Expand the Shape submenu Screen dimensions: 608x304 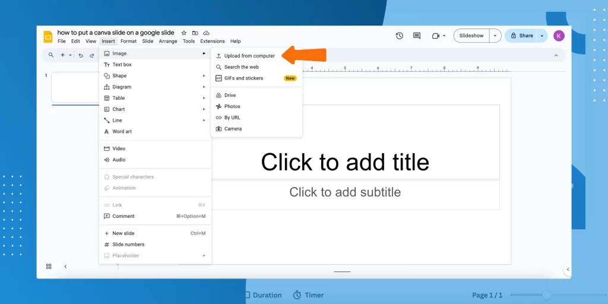click(155, 76)
